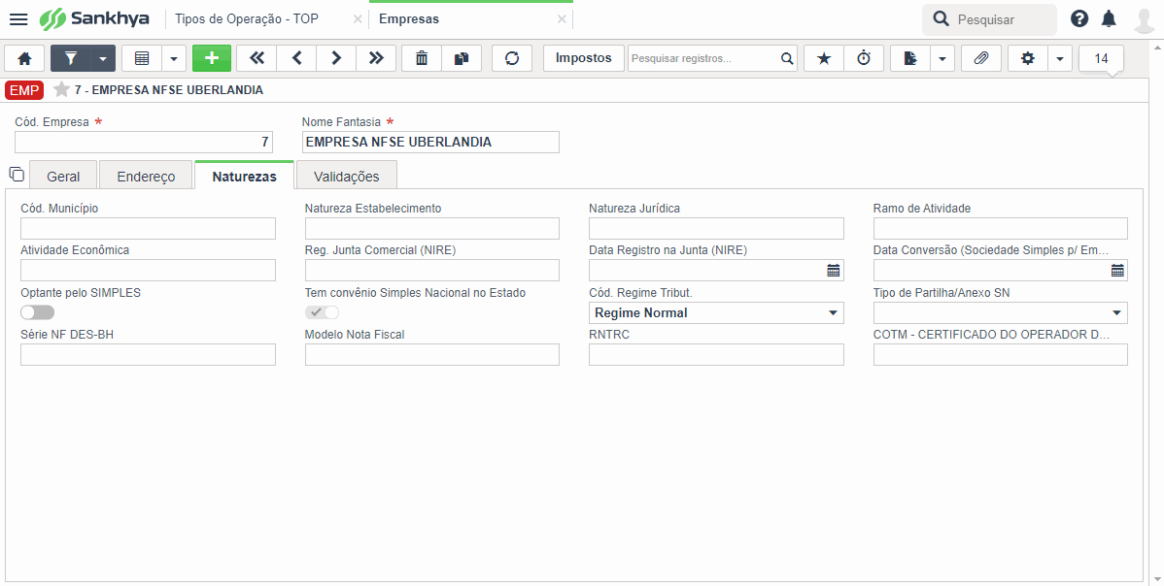Refresh the record with circular arrow icon
This screenshot has height=586, width=1164.
(512, 58)
